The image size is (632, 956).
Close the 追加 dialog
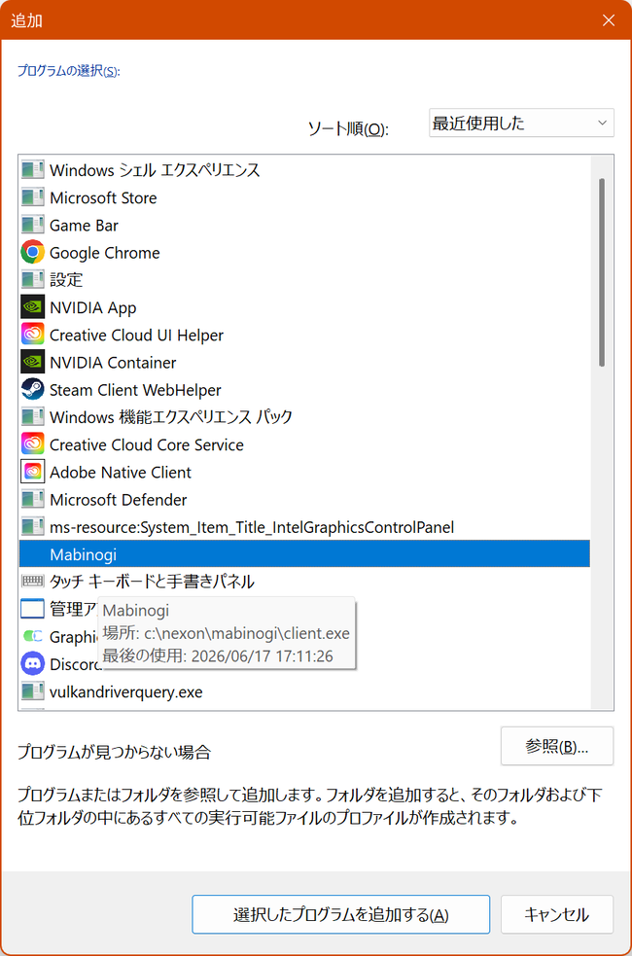click(x=609, y=20)
